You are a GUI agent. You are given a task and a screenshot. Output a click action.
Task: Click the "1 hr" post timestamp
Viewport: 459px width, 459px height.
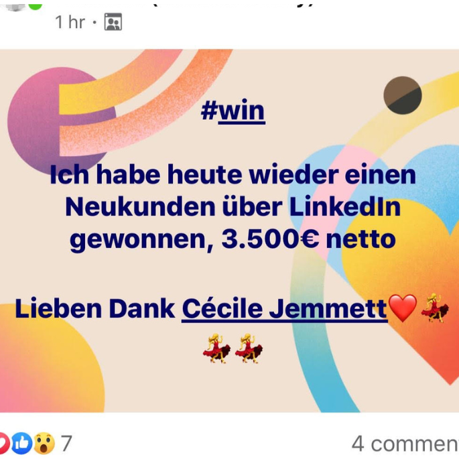click(x=70, y=22)
